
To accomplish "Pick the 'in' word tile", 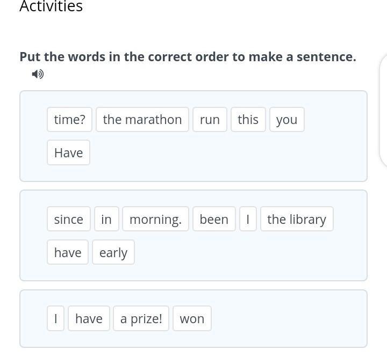I will pyautogui.click(x=106, y=220).
